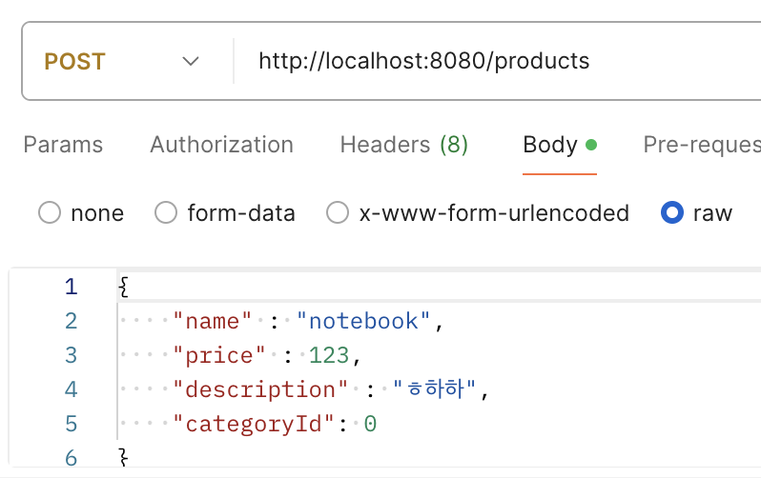Select the Body tab
Image resolution: width=761 pixels, height=478 pixels.
coord(560,145)
